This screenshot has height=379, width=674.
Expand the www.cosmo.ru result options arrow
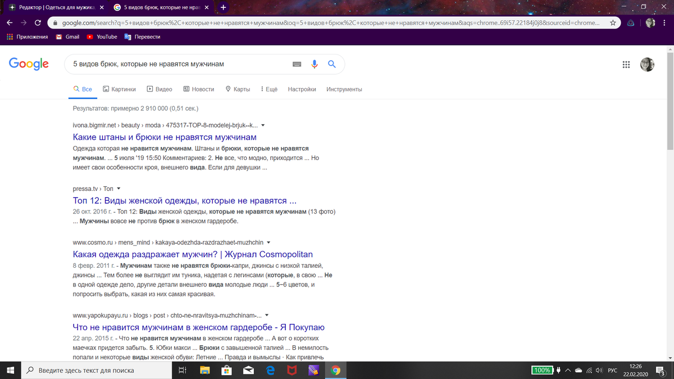tap(268, 243)
